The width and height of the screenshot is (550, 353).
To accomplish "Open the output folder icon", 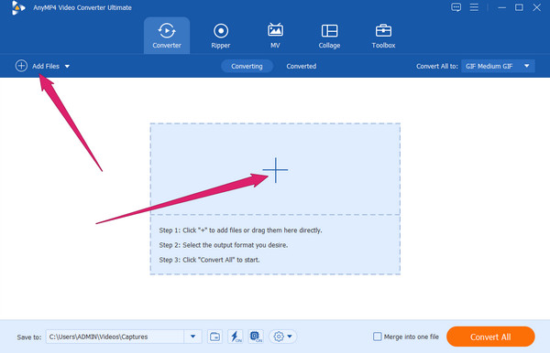I will (x=214, y=337).
